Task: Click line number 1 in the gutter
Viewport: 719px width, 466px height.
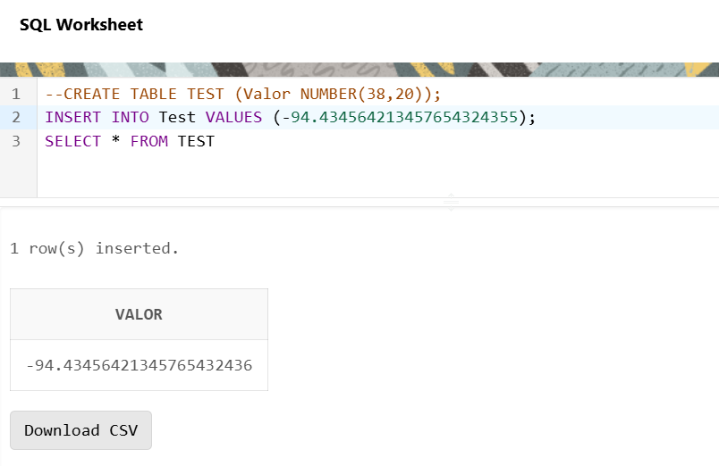Action: (17, 94)
